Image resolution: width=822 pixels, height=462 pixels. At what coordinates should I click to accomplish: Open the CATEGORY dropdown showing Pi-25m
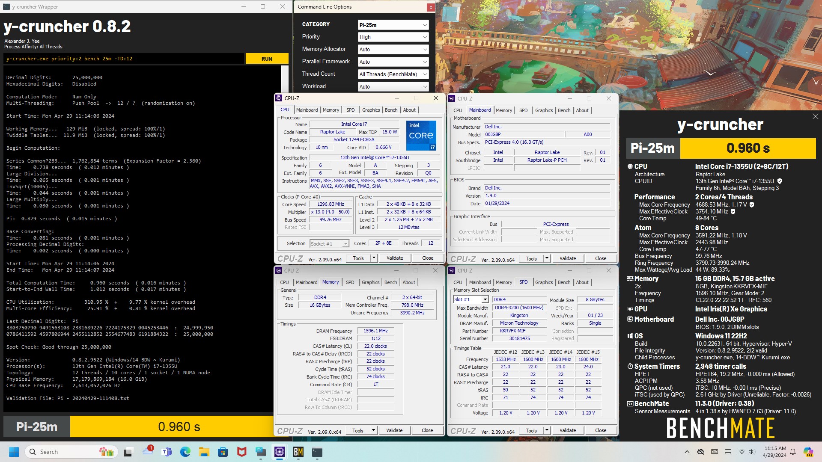393,25
